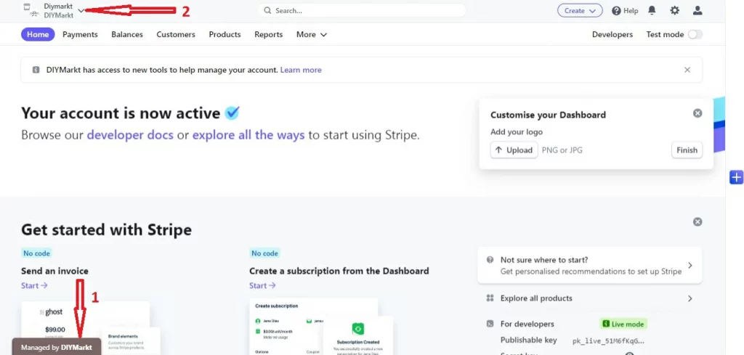Click the blue plus icon on right edge

tap(736, 177)
